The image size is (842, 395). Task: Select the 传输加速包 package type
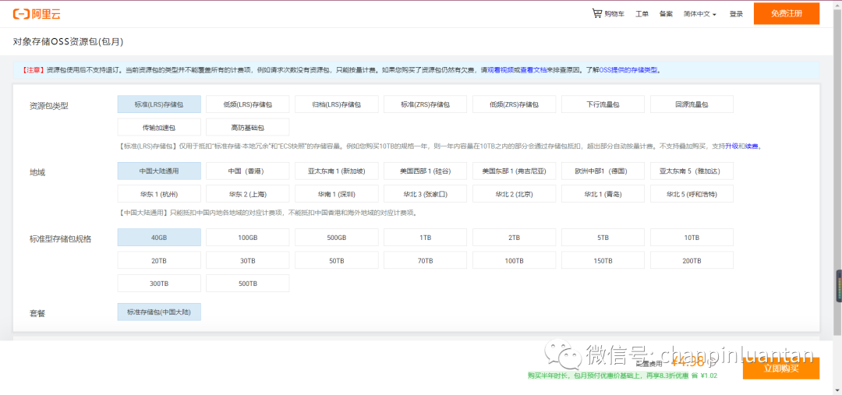pyautogui.click(x=159, y=127)
